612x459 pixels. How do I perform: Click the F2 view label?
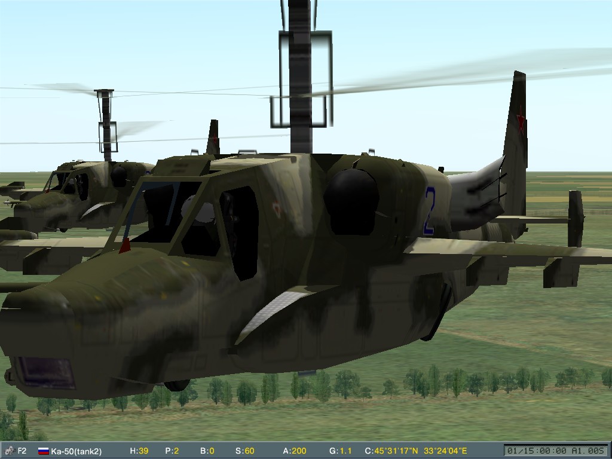22,451
